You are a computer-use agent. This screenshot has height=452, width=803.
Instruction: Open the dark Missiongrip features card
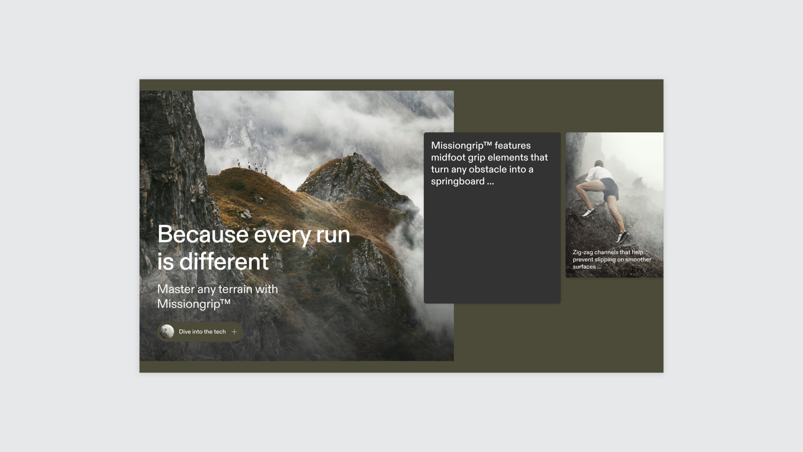(x=492, y=218)
